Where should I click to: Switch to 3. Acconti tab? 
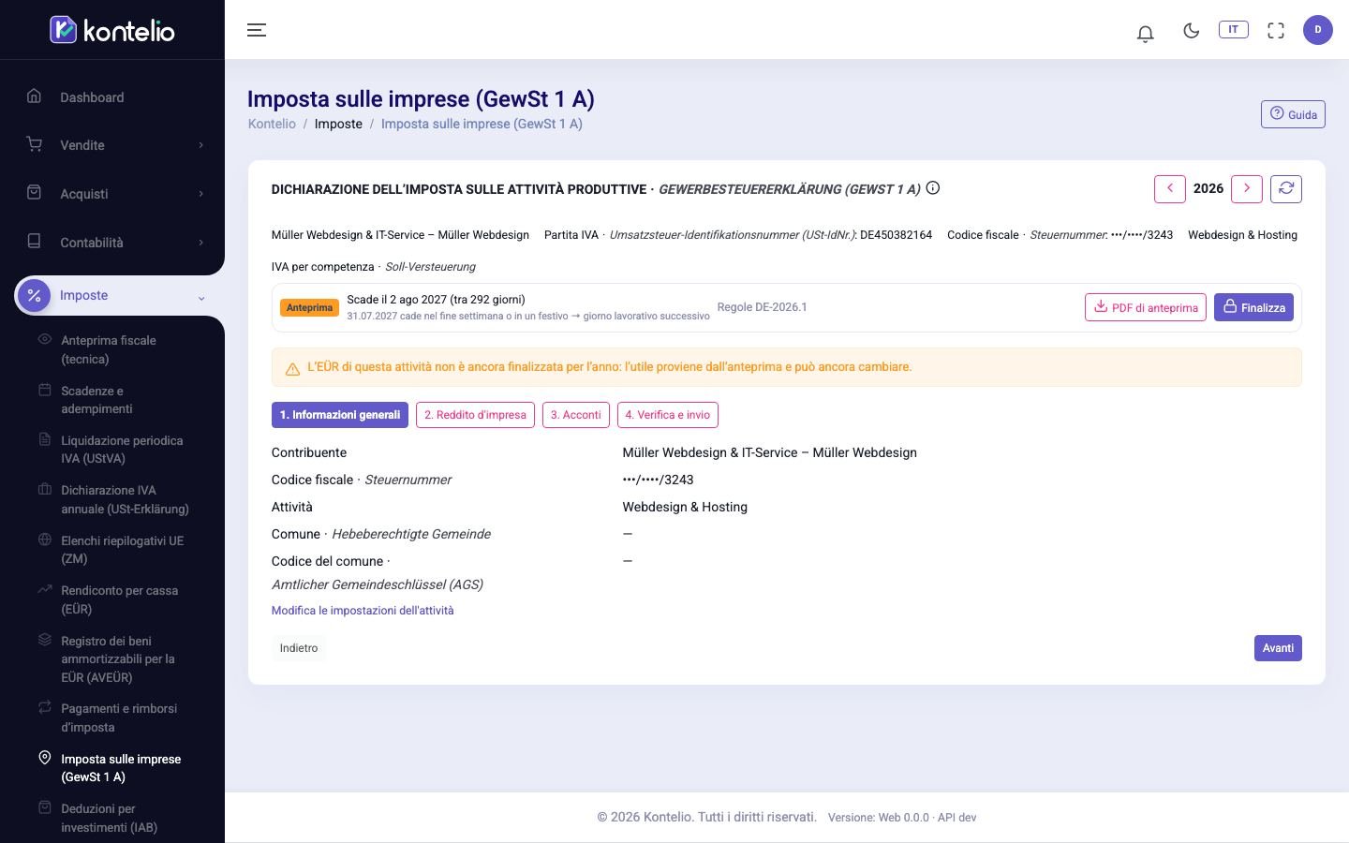pyautogui.click(x=575, y=415)
